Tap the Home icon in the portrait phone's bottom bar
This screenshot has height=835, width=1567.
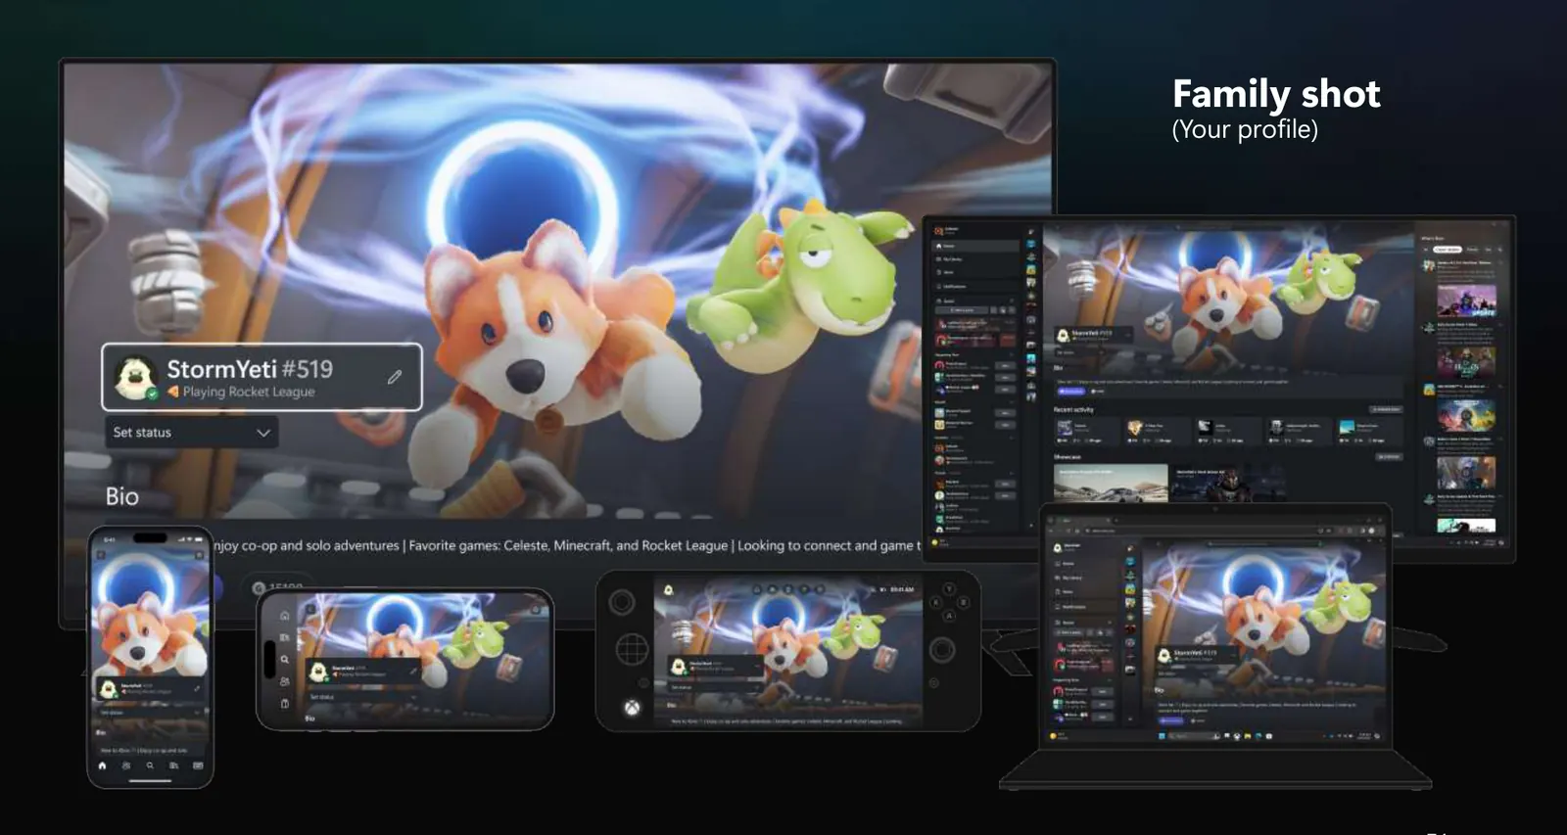103,765
